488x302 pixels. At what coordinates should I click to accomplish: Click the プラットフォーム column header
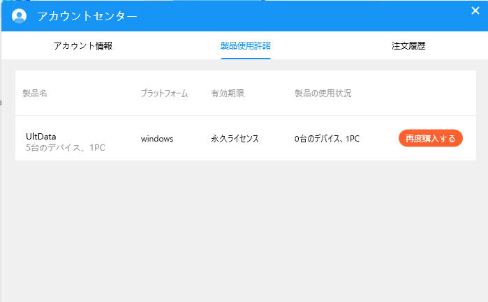pyautogui.click(x=164, y=93)
